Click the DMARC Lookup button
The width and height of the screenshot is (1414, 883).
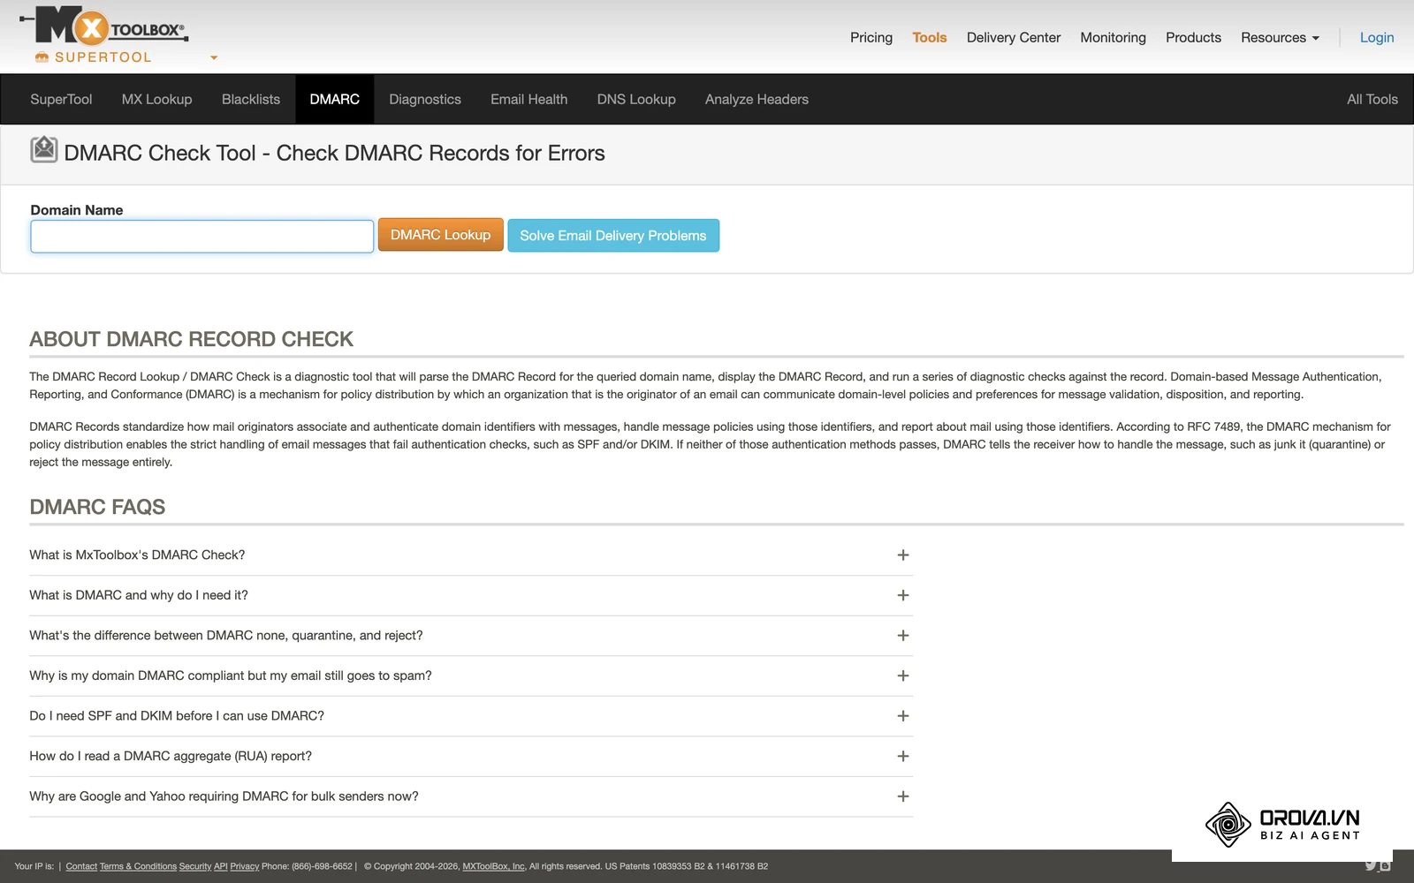(441, 235)
